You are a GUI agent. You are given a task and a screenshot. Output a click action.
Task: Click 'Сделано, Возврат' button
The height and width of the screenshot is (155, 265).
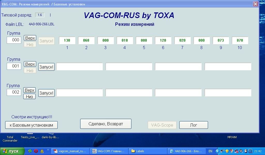pos(106,124)
